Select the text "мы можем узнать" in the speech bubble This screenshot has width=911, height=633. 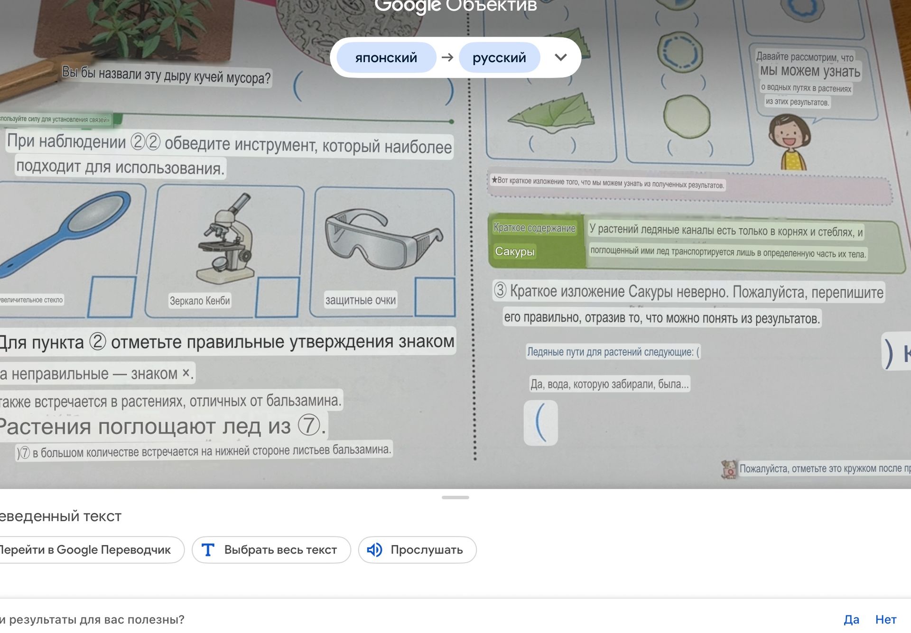pos(810,71)
